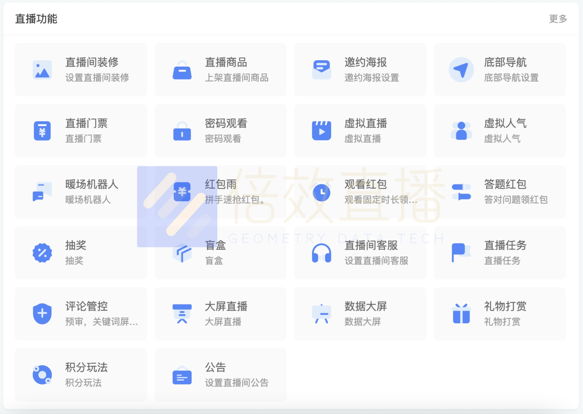Click subtitle 拼手速抢红包。
Screen dimensions: 583x414
click(x=235, y=200)
